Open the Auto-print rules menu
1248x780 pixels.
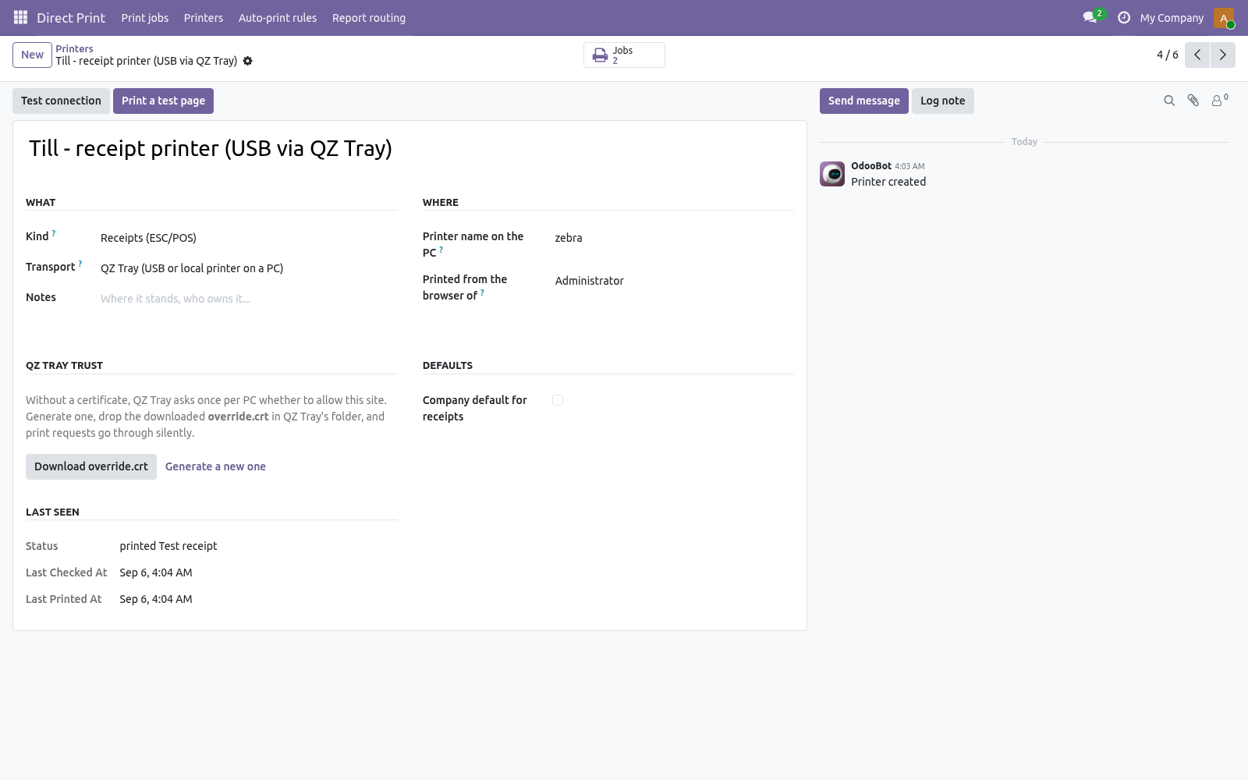click(278, 18)
